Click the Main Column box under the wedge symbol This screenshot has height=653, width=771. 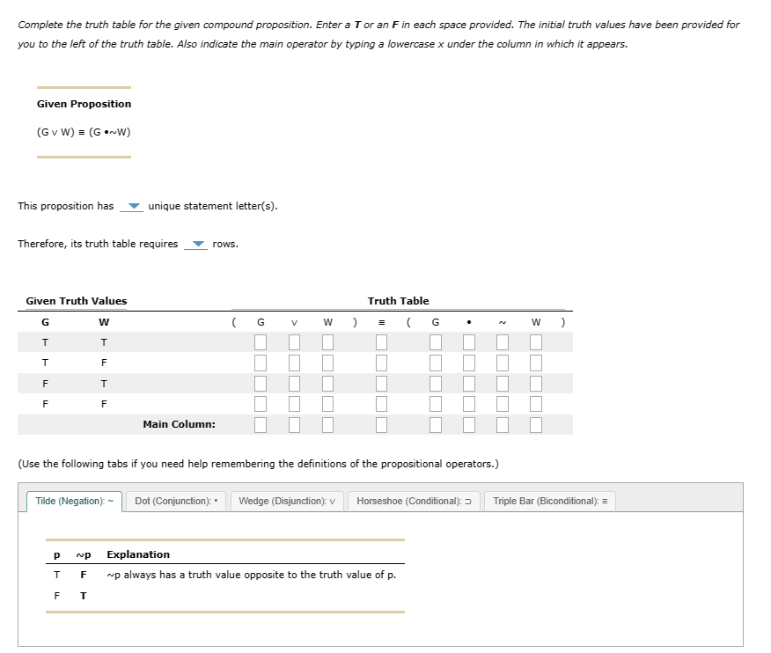pos(294,424)
